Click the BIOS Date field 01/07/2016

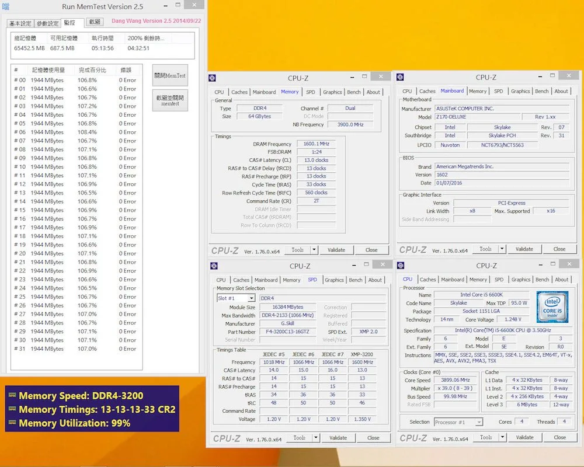pos(502,183)
